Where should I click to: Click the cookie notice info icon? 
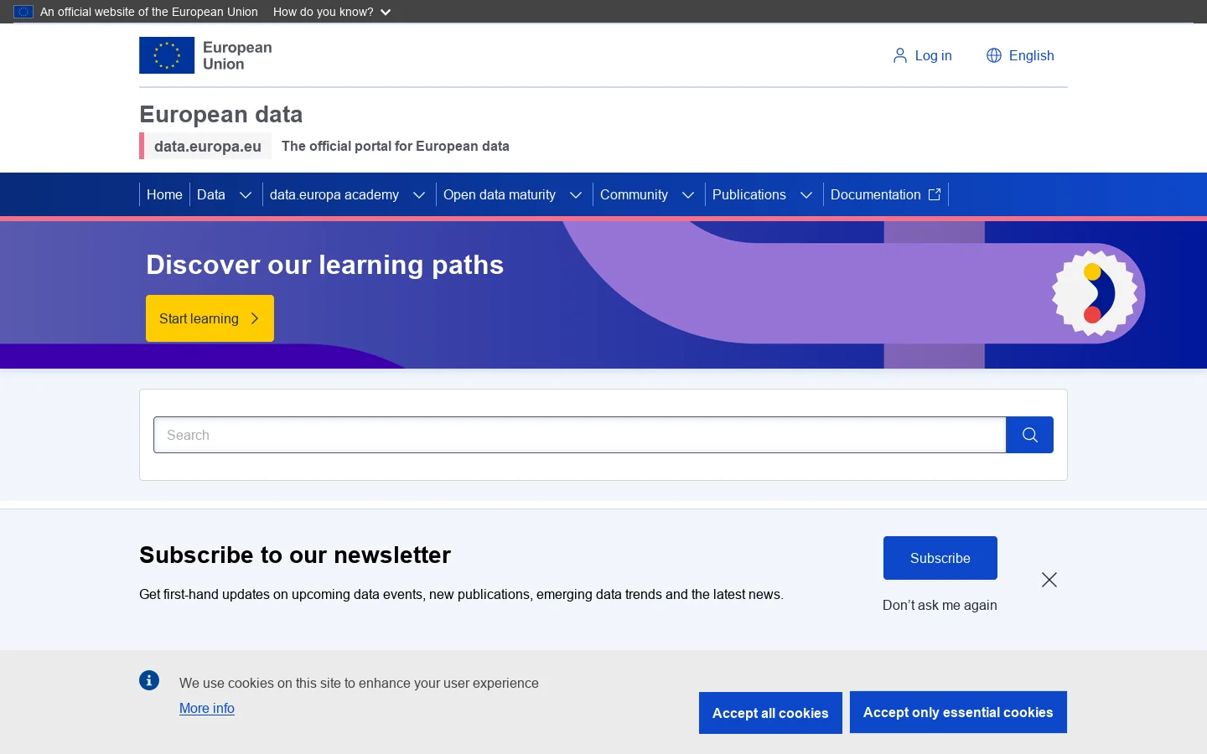149,680
